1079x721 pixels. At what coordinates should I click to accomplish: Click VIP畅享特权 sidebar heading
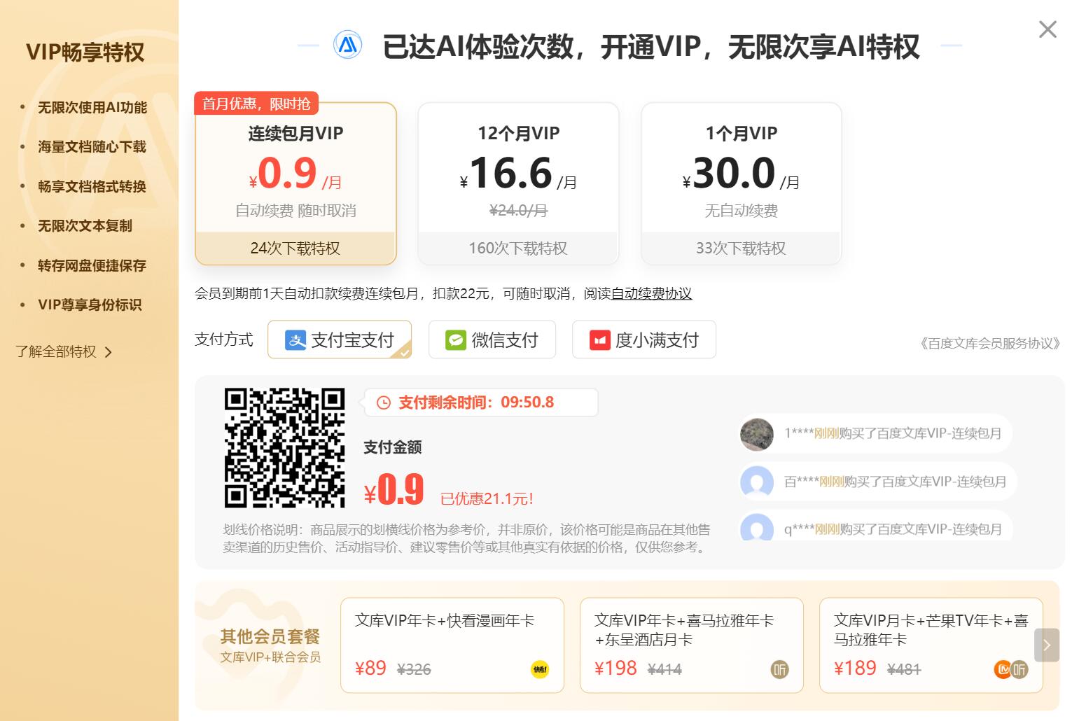click(85, 52)
